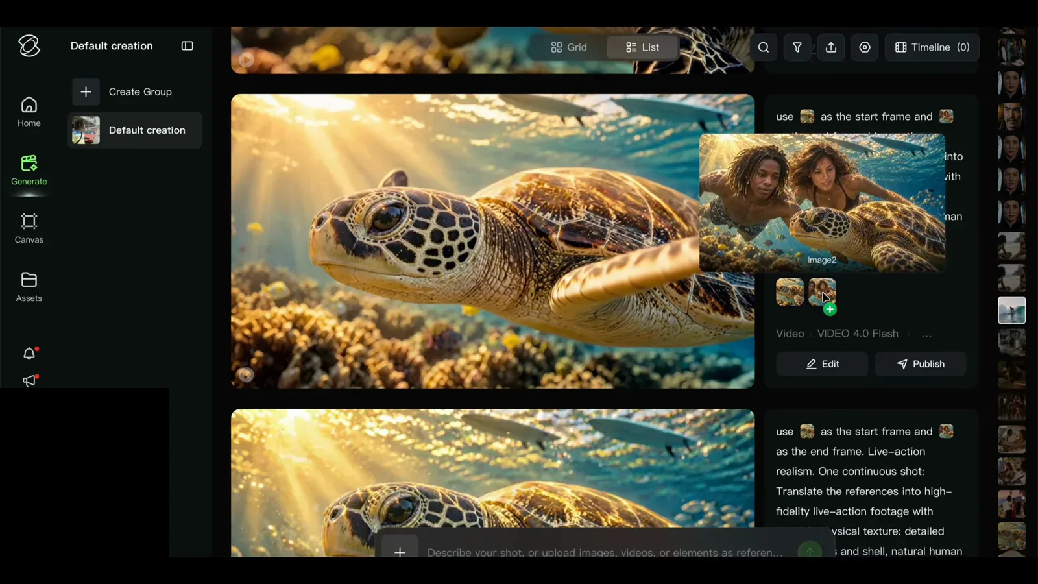1038x584 pixels.
Task: Click inline start frame thumbnail in lower prompt
Action: tap(807, 432)
